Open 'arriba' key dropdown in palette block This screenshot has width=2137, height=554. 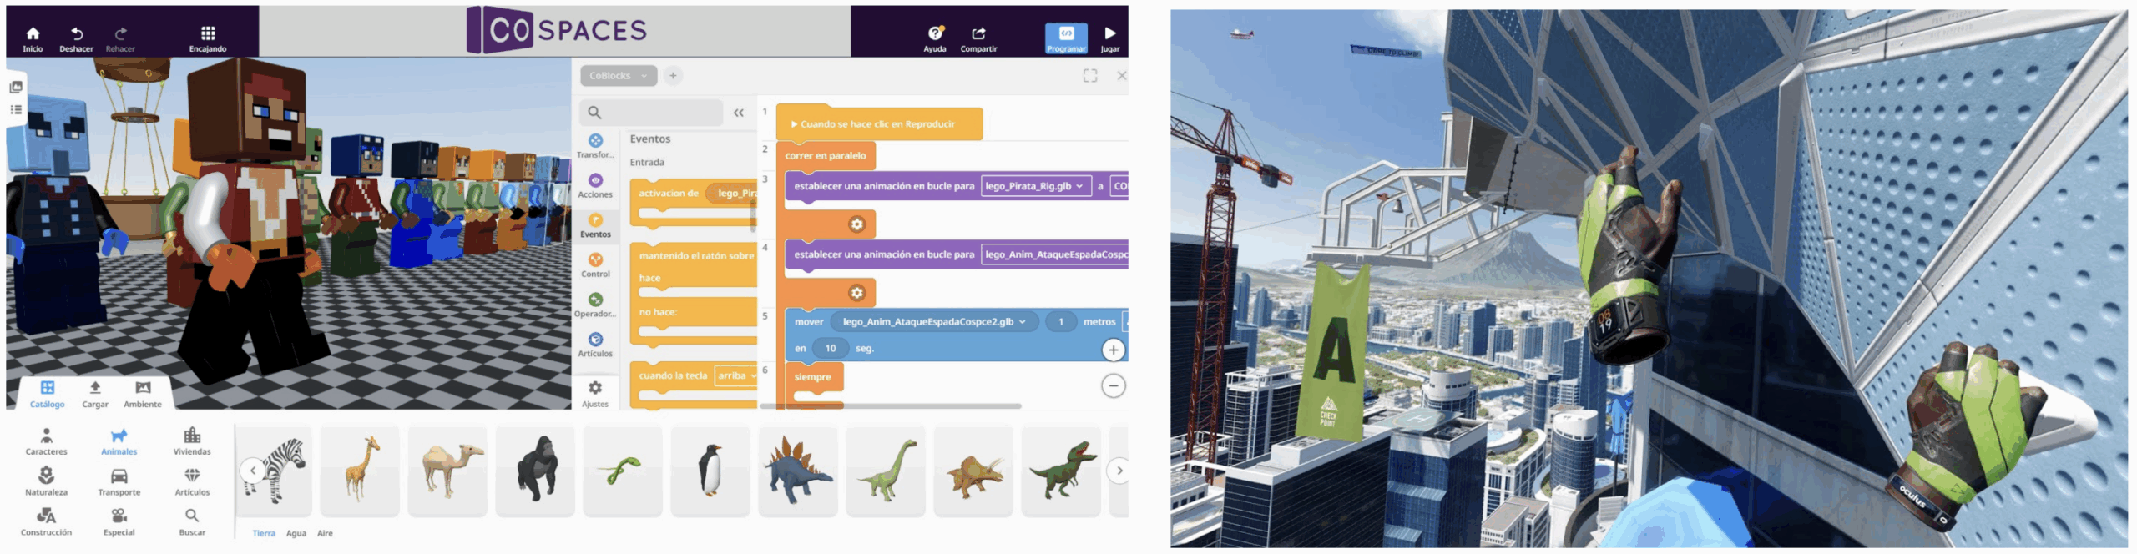click(735, 375)
